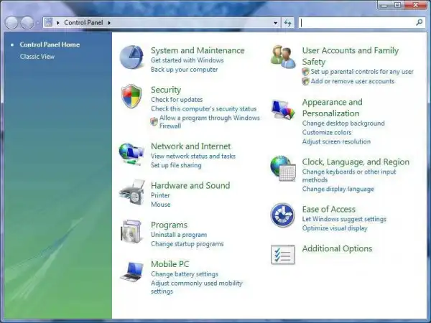The height and width of the screenshot is (323, 431).
Task: Select the Clock, Language, and Region icon
Action: click(x=283, y=169)
